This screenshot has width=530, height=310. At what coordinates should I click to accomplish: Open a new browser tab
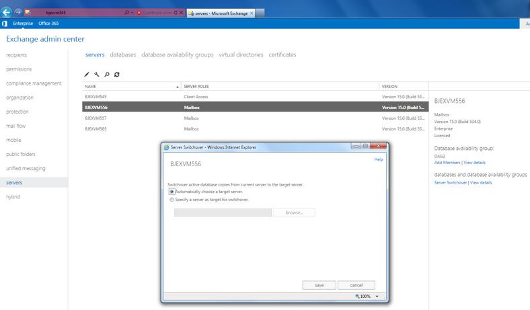pos(260,13)
